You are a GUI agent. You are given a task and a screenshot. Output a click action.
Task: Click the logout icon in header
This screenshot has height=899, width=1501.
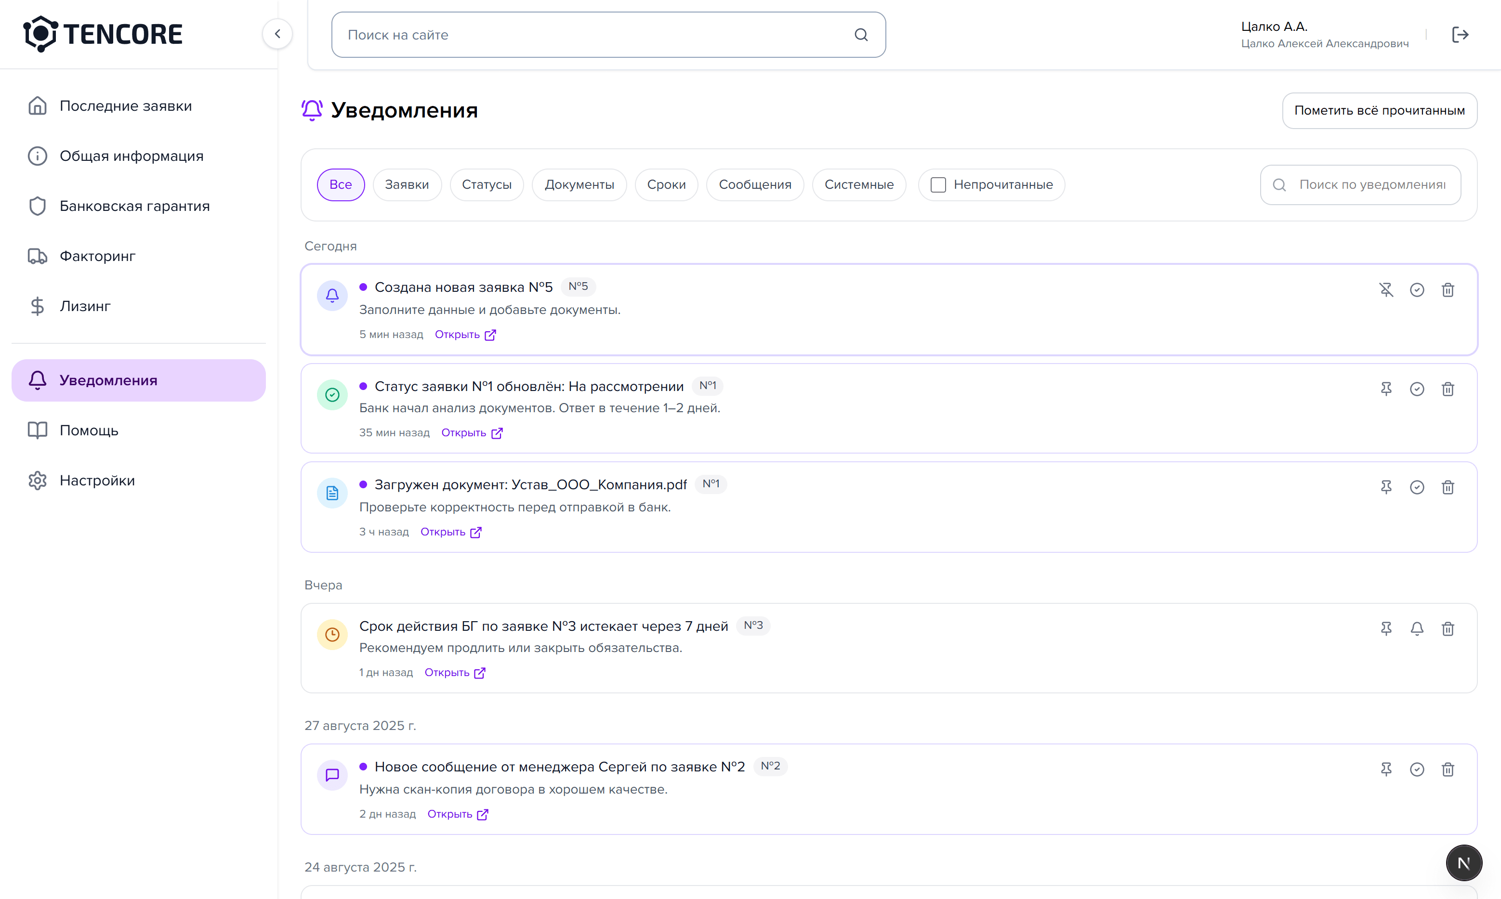point(1460,35)
